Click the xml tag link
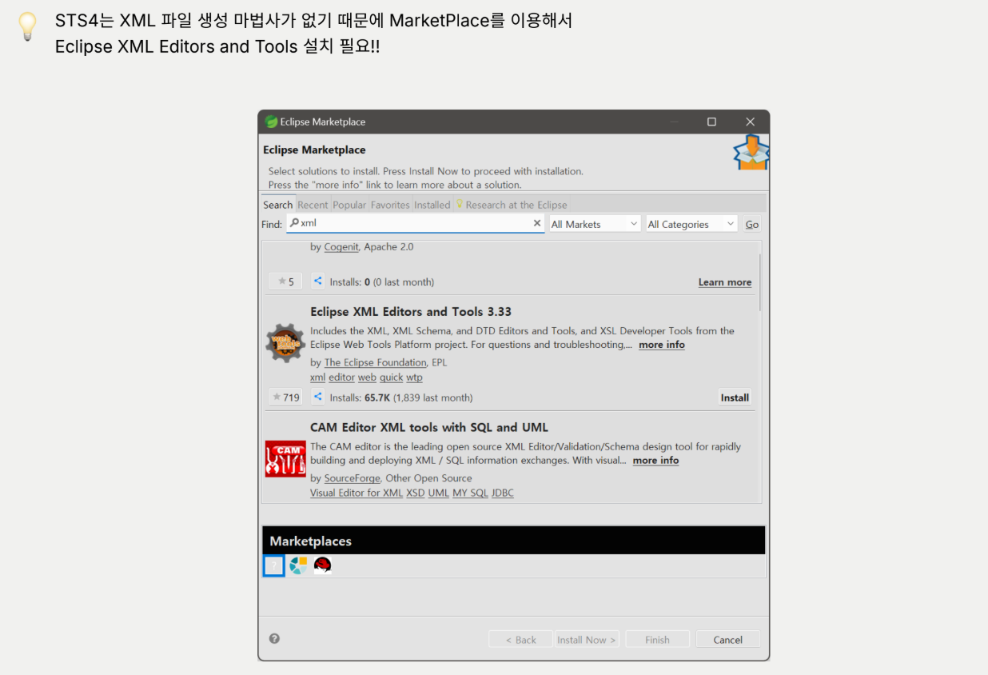The width and height of the screenshot is (988, 675). pos(317,377)
